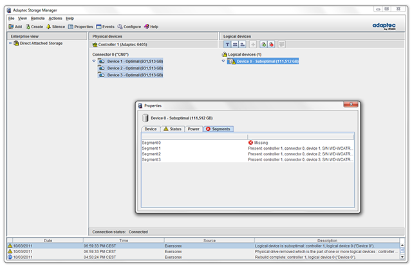This screenshot has height=266, width=412.
Task: Select Controller 1 (Adaptec 6405) entry
Action: click(122, 44)
